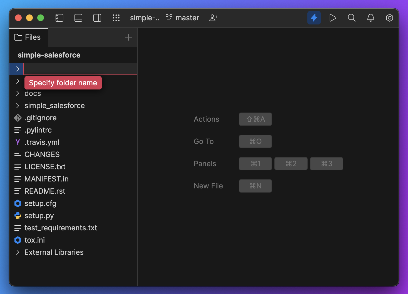
Task: Click the Go To label
Action: pyautogui.click(x=204, y=141)
